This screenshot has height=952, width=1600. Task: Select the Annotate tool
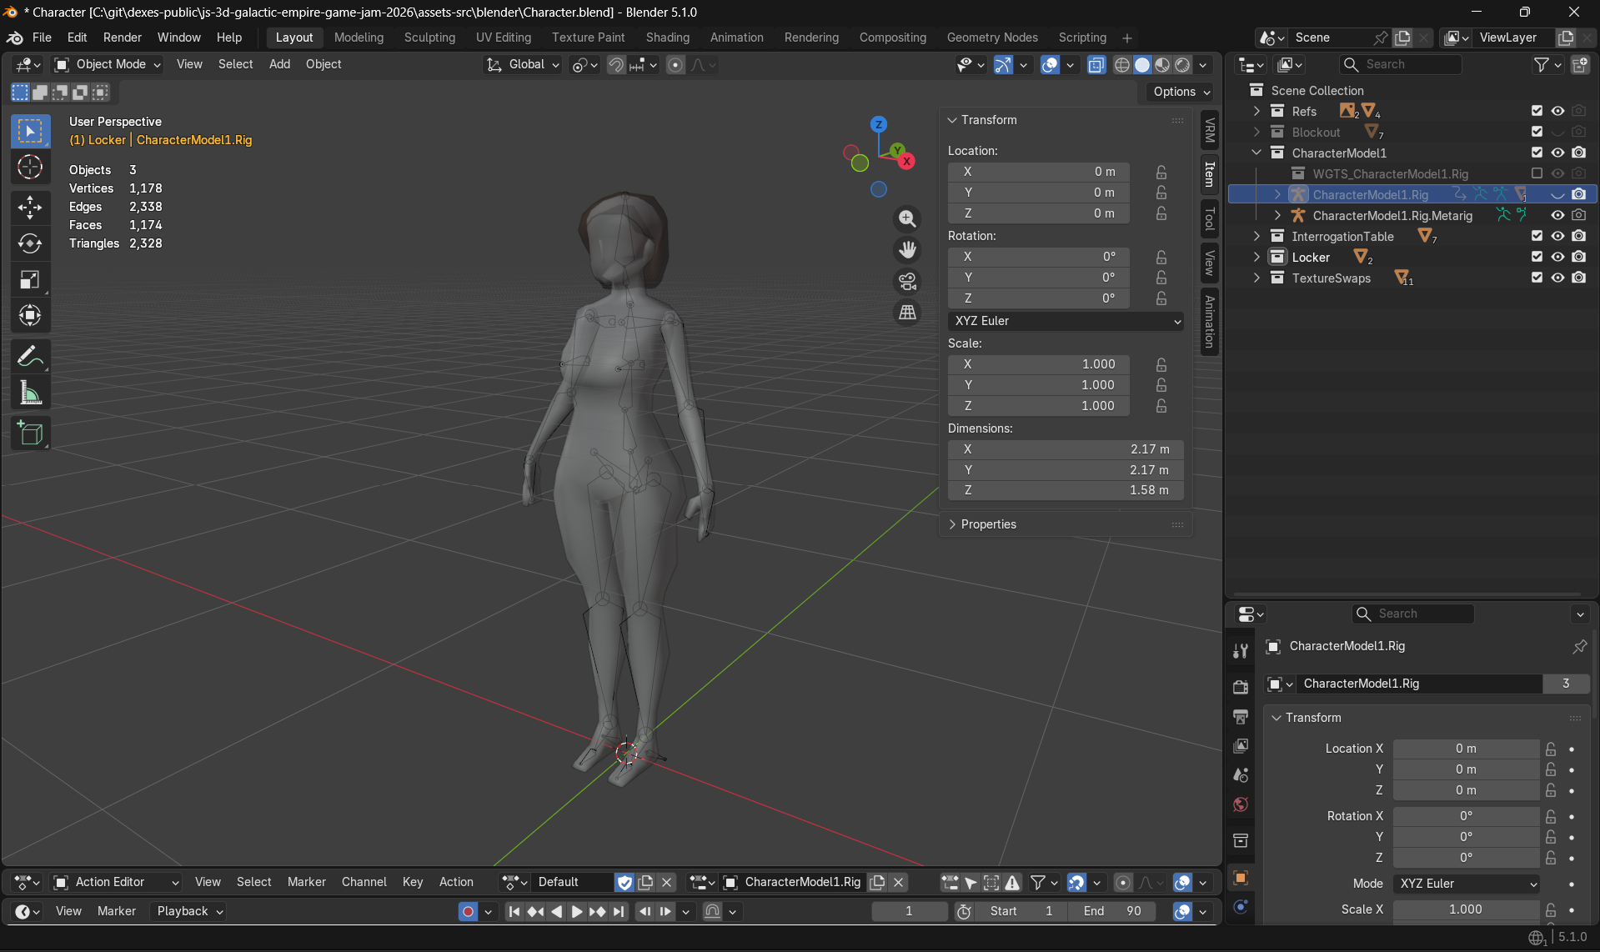pyautogui.click(x=30, y=356)
